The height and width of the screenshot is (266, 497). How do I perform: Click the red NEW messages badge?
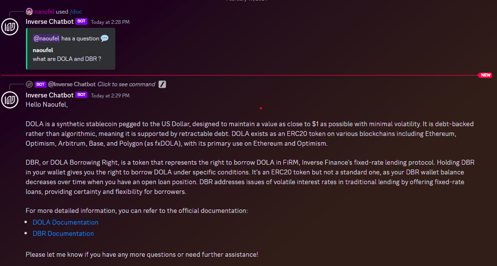[485, 76]
